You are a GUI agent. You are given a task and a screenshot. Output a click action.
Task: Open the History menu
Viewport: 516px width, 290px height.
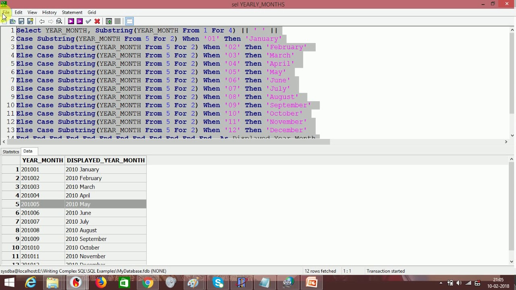pos(50,12)
